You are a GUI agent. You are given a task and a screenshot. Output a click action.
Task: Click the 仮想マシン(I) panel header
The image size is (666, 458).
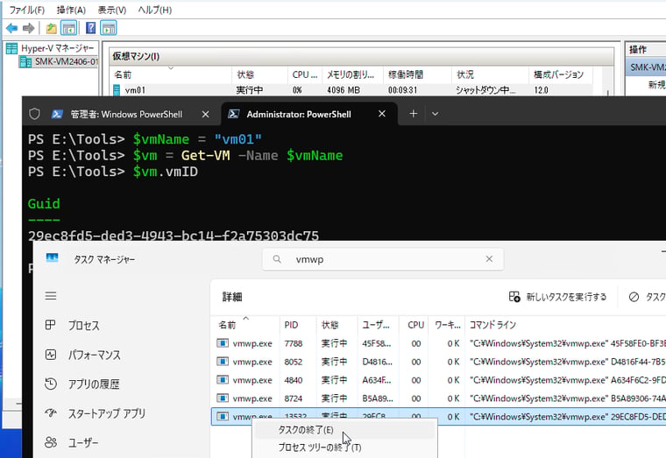361,56
